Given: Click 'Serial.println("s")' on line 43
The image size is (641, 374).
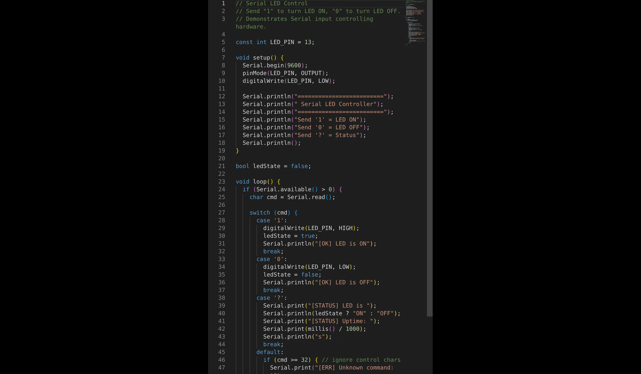Looking at the screenshot, I should click(297, 337).
